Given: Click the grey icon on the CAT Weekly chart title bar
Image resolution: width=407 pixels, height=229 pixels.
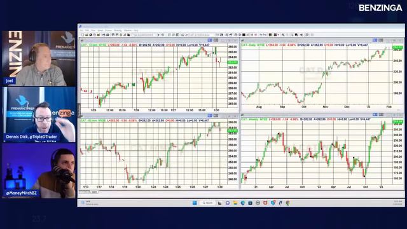Looking at the screenshot, I should [381, 114].
